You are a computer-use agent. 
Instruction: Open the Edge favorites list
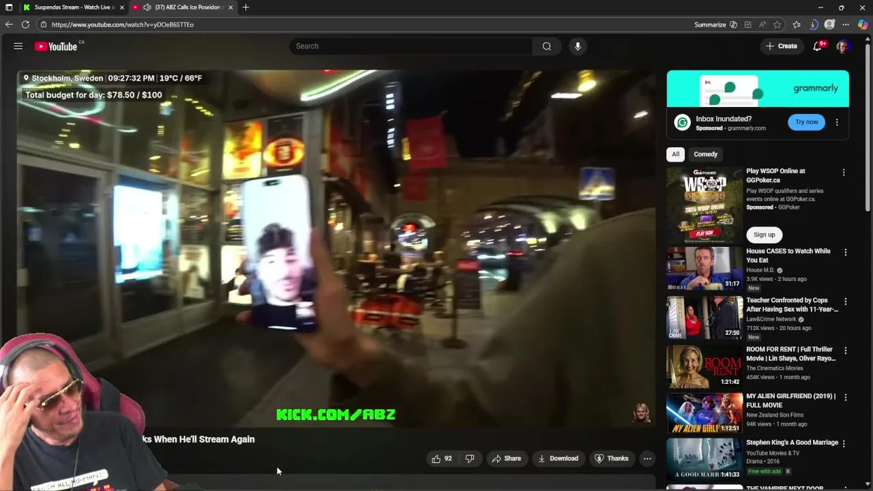pos(797,25)
